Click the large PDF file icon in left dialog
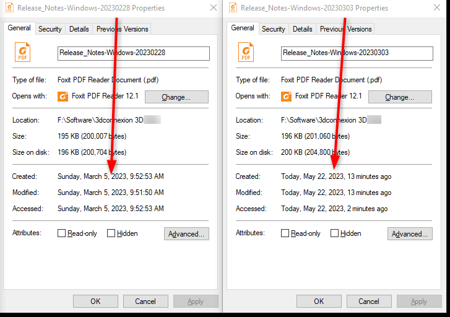This screenshot has width=450, height=317. [22, 52]
